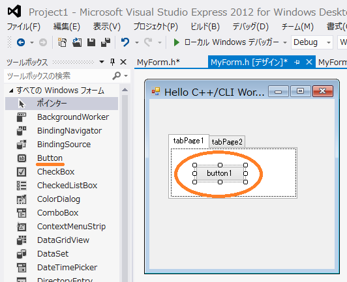Open the ローカル Windows デバッガー dropdown arrow
Screen dimensions: 347x282
pyautogui.click(x=285, y=42)
